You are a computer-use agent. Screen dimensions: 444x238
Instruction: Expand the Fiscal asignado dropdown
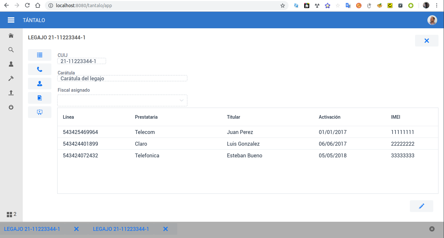click(x=181, y=100)
